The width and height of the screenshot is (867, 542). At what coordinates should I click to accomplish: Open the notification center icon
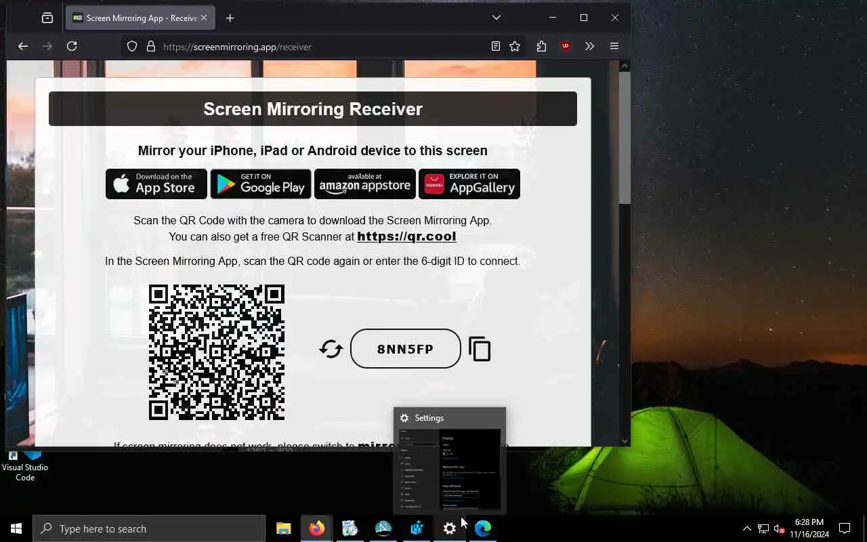[x=845, y=528]
